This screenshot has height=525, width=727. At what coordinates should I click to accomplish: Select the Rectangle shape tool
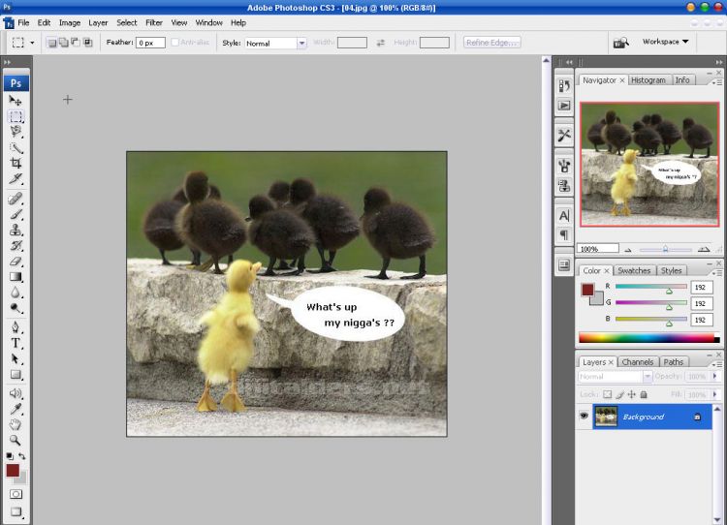coord(16,375)
